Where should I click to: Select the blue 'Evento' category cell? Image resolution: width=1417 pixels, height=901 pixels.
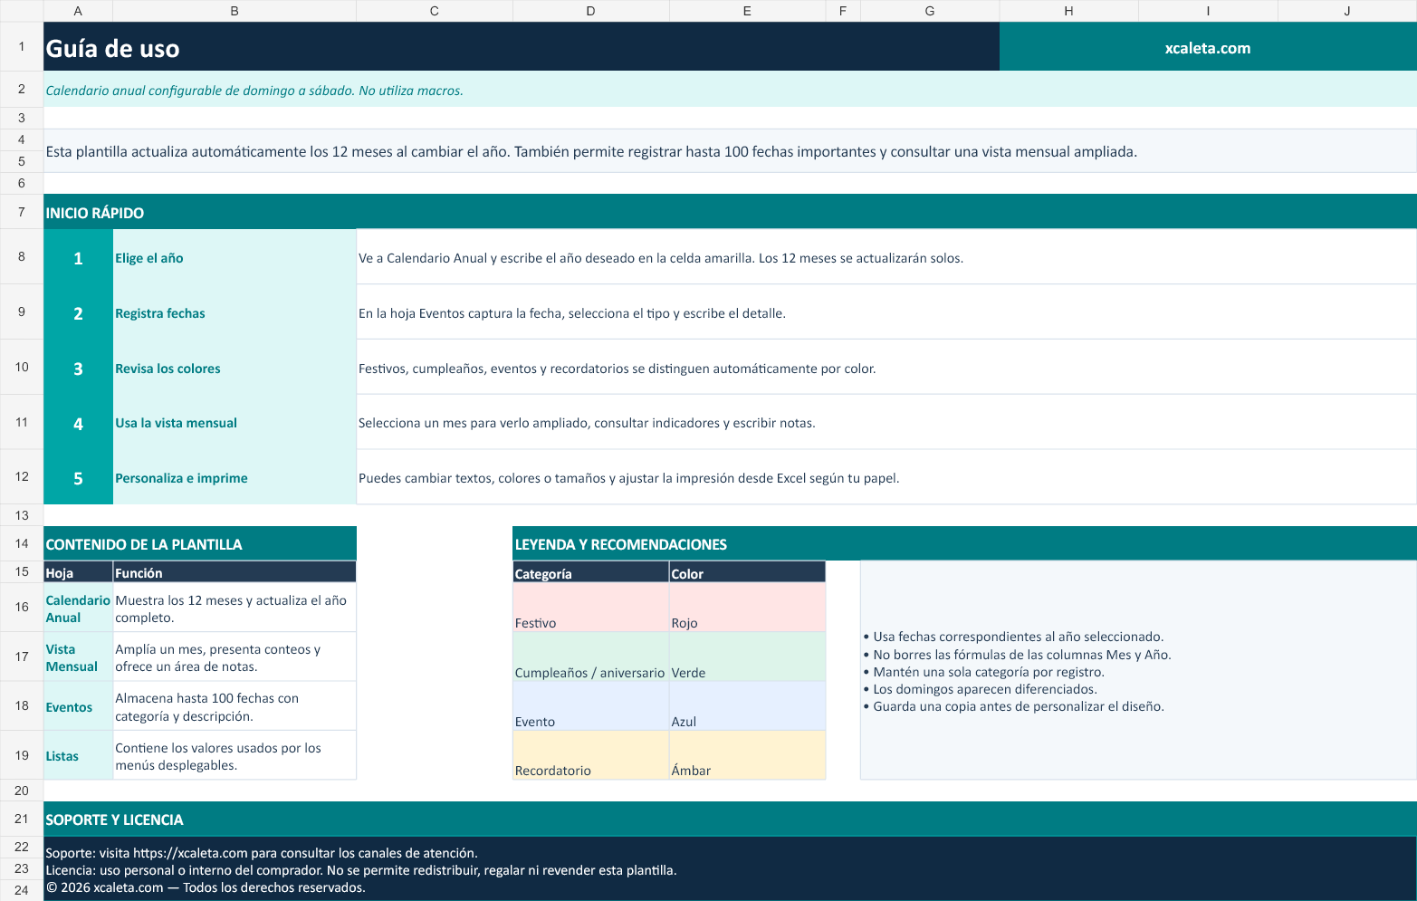point(590,705)
